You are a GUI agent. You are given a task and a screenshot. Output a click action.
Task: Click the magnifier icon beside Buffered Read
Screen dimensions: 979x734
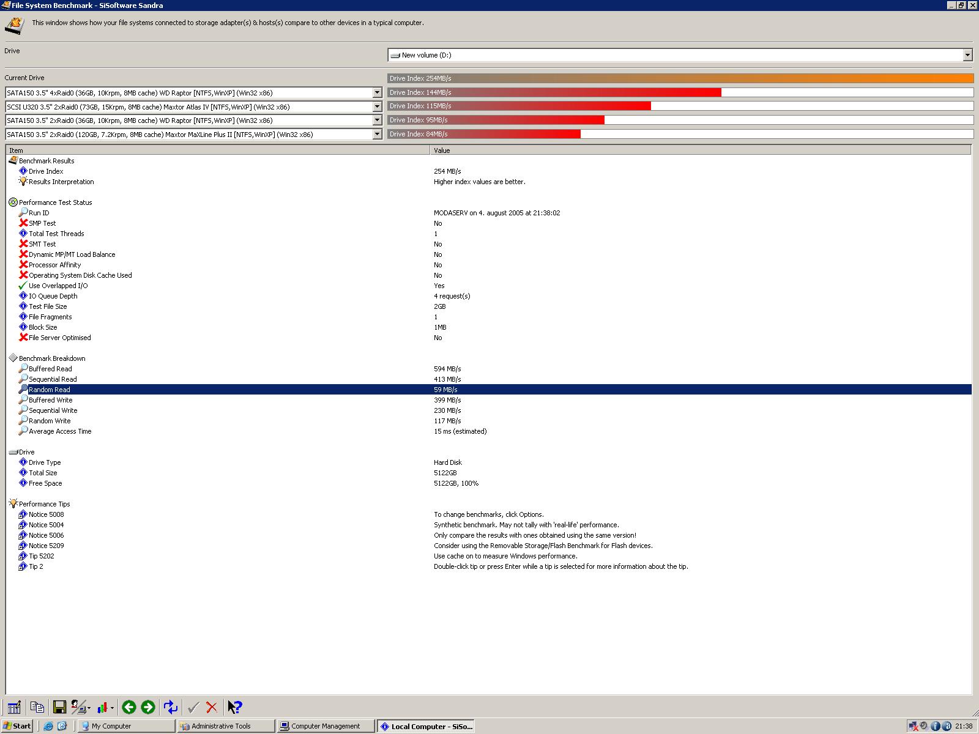[x=23, y=369]
